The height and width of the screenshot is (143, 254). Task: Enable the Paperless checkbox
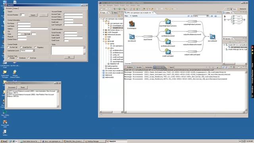[x=35, y=47]
